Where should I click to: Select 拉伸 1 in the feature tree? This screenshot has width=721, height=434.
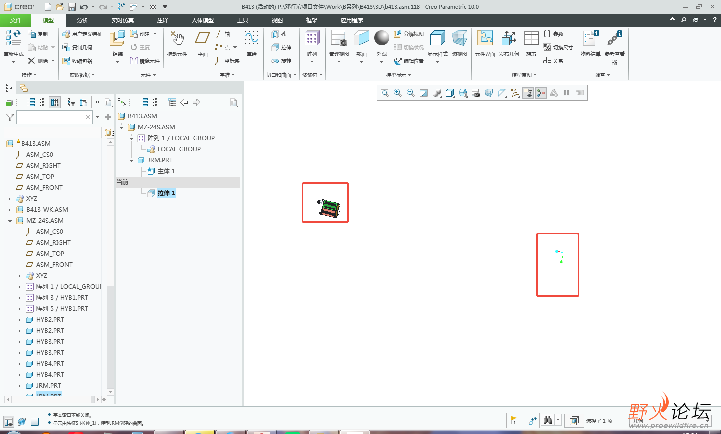pyautogui.click(x=166, y=193)
